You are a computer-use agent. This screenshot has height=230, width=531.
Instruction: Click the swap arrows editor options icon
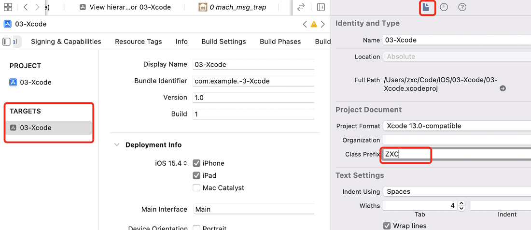[x=301, y=7]
